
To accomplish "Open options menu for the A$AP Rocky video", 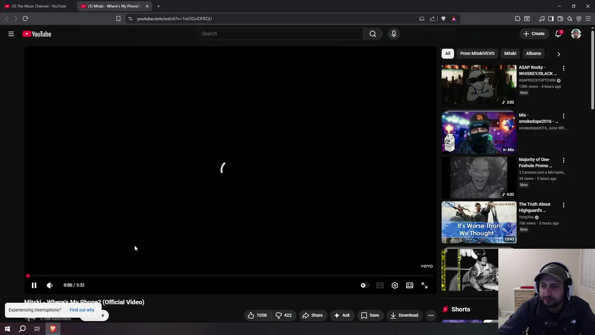I will [x=563, y=68].
